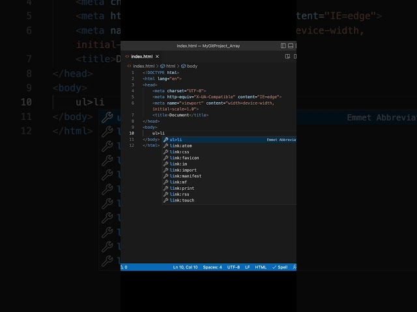Choose the link:mf suggestion
Image resolution: width=417 pixels, height=312 pixels.
pos(229,182)
